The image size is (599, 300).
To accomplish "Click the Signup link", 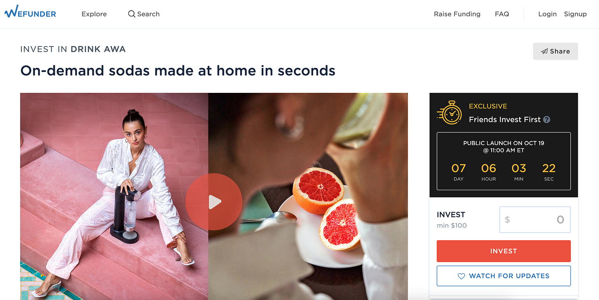I will 575,14.
